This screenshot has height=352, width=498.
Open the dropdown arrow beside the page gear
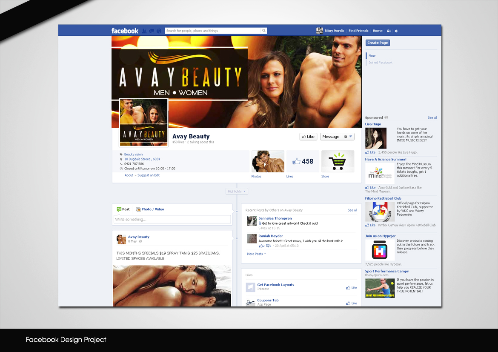351,137
